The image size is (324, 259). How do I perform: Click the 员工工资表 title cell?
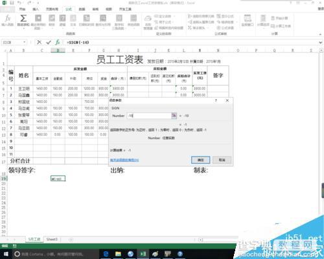pyautogui.click(x=120, y=60)
